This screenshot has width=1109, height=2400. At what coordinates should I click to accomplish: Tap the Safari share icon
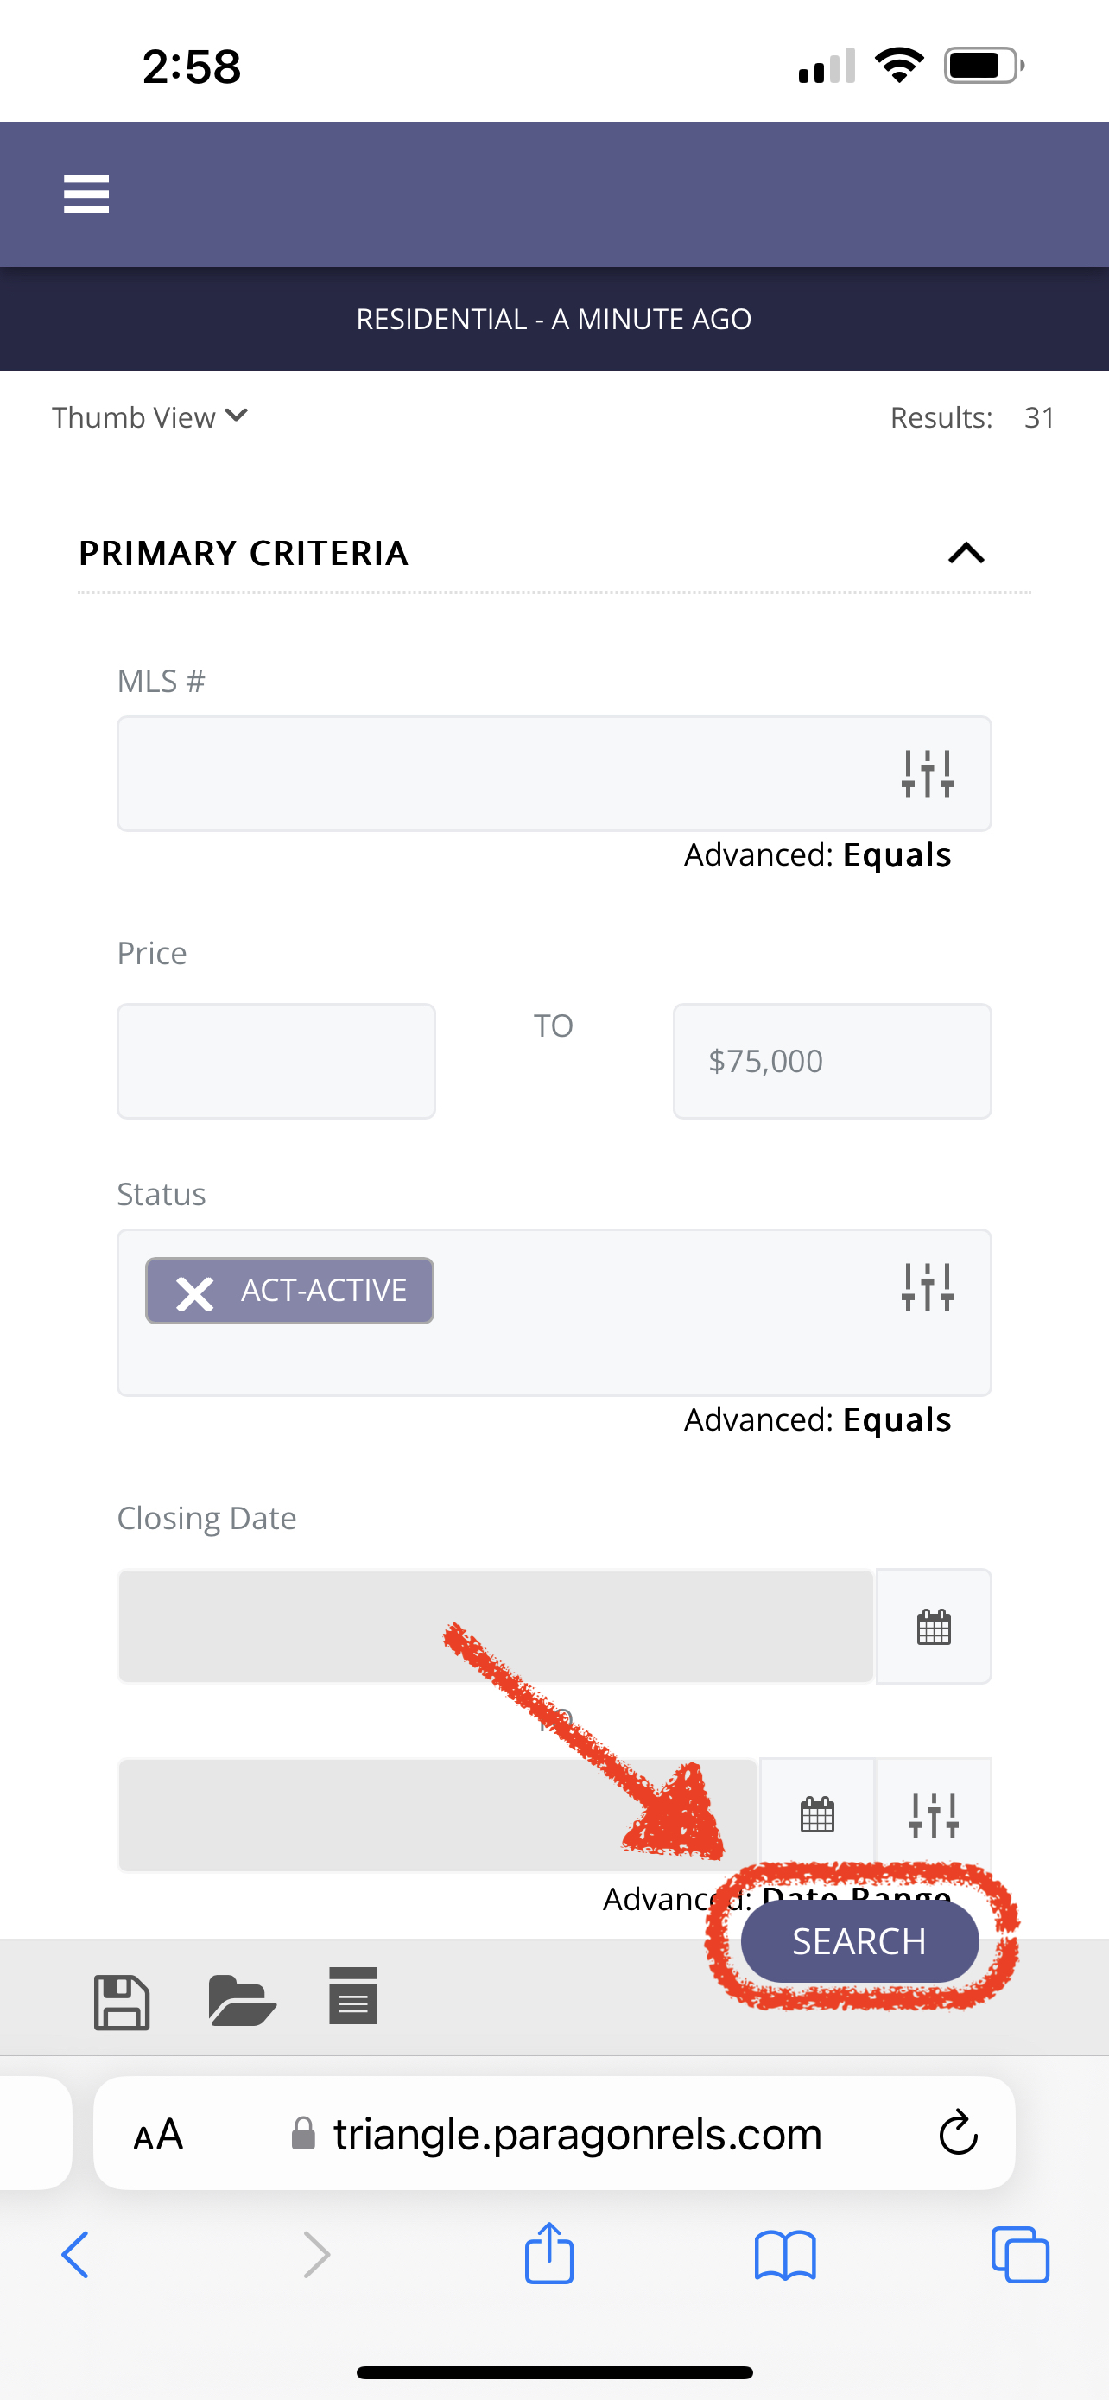(549, 2253)
